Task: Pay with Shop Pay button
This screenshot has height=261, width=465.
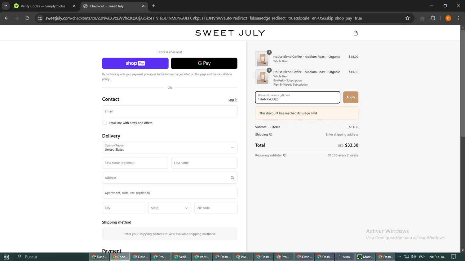Action: click(x=135, y=63)
